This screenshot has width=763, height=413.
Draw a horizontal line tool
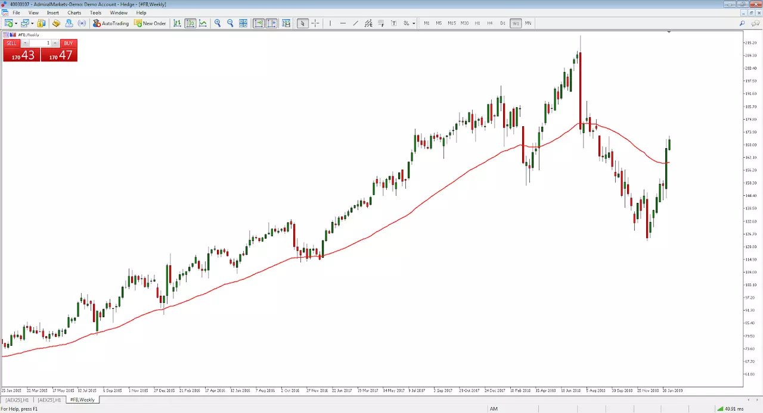click(x=343, y=23)
